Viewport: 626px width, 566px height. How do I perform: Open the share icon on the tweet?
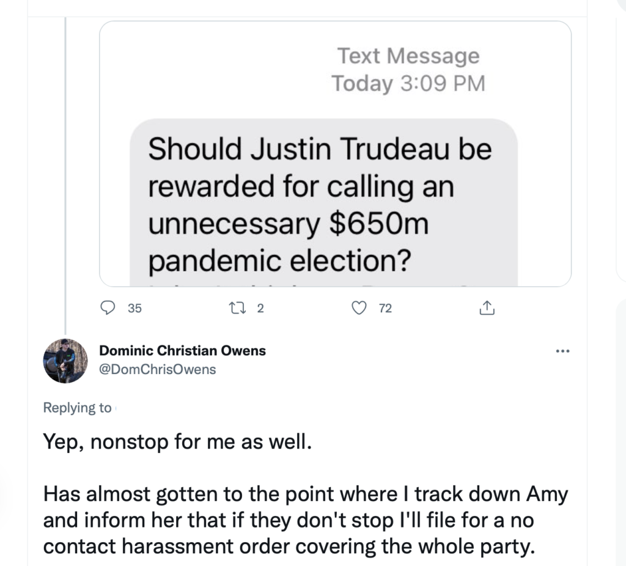coord(487,309)
